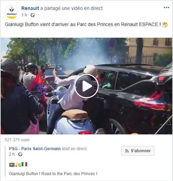The image size is (173, 181).
Task: Click the '1 h' post timestamp
Action: point(24,15)
